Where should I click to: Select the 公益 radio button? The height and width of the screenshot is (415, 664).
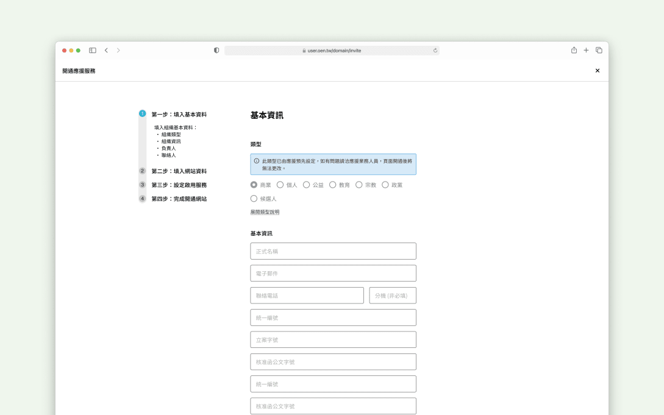point(305,185)
